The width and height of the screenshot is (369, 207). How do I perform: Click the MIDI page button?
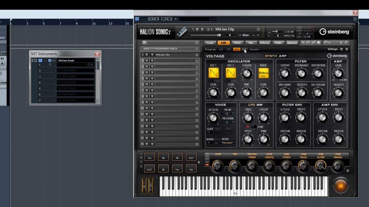(237, 43)
